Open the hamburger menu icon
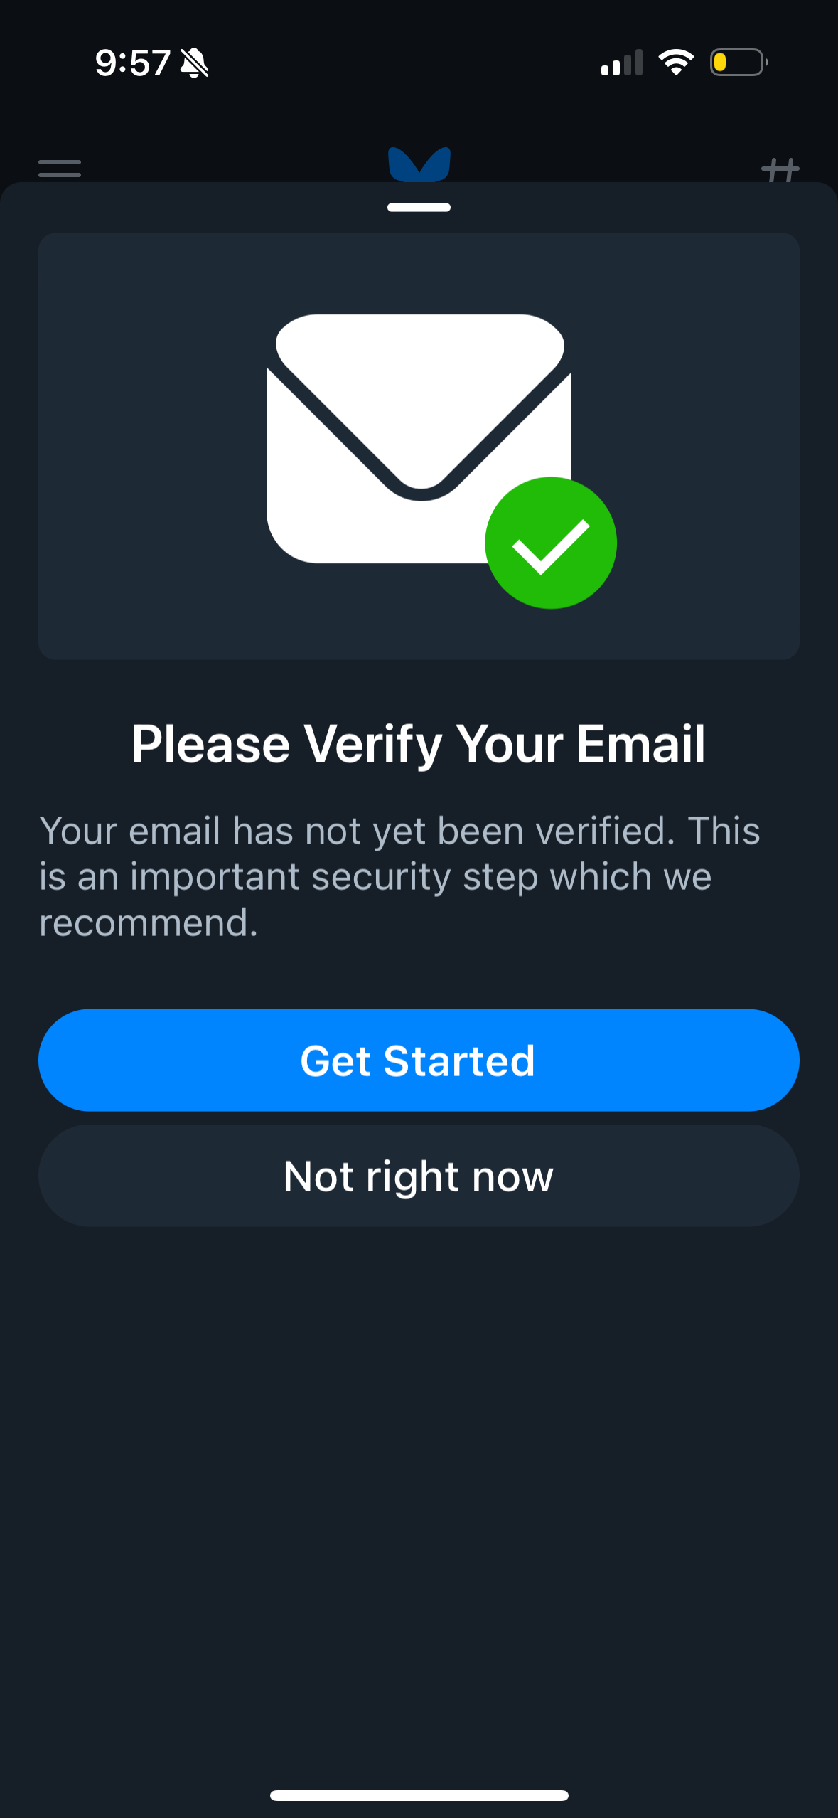The width and height of the screenshot is (838, 1818). (x=60, y=169)
